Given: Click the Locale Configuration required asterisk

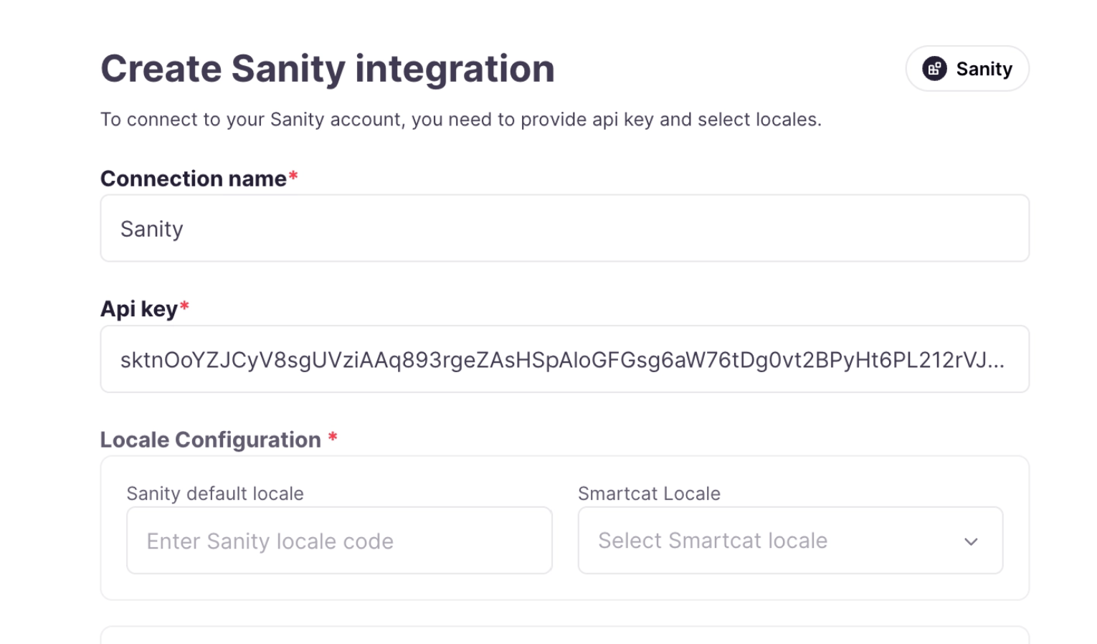Looking at the screenshot, I should coord(333,440).
